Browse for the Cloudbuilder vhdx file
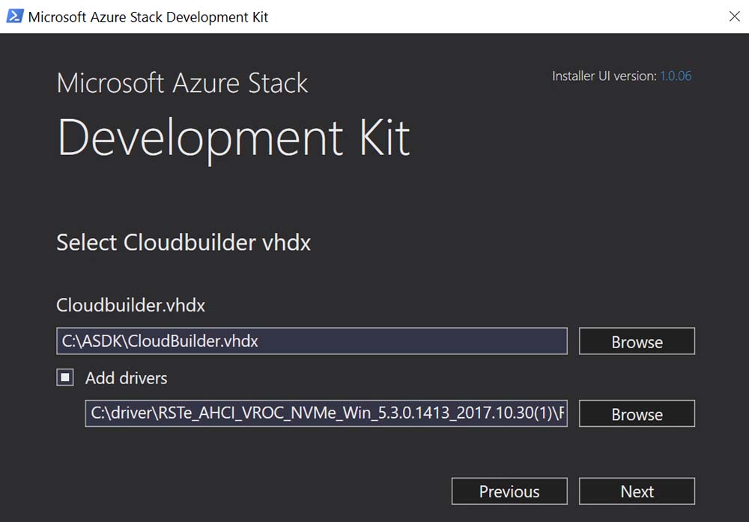The width and height of the screenshot is (749, 522). point(637,342)
